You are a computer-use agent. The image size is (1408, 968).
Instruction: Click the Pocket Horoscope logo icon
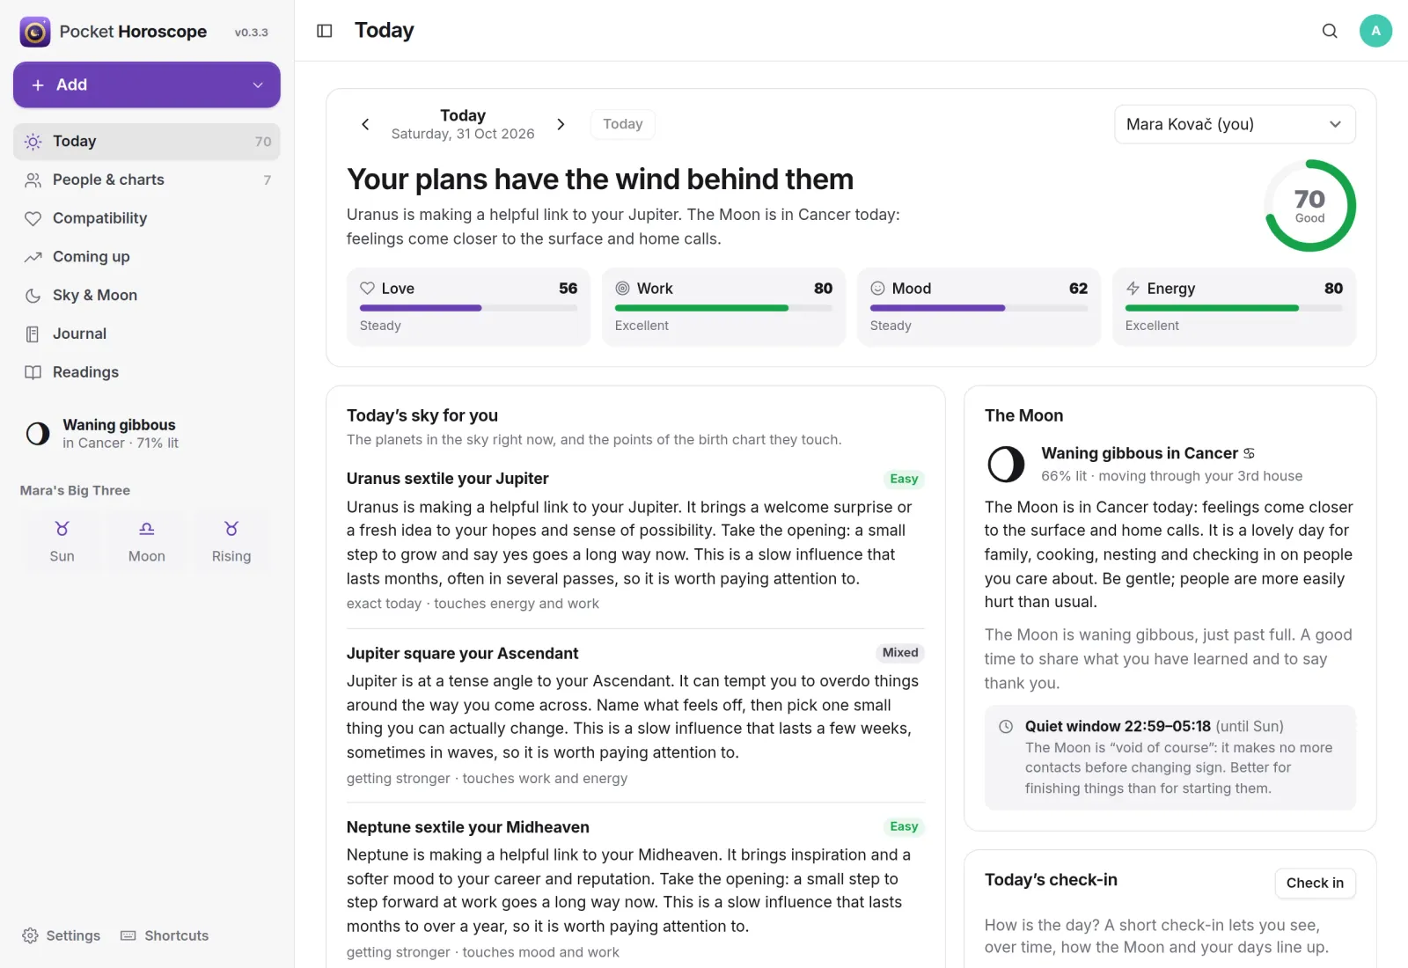(x=35, y=32)
